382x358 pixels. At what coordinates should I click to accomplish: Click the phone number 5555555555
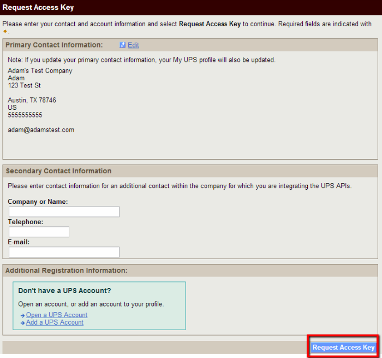point(25,115)
